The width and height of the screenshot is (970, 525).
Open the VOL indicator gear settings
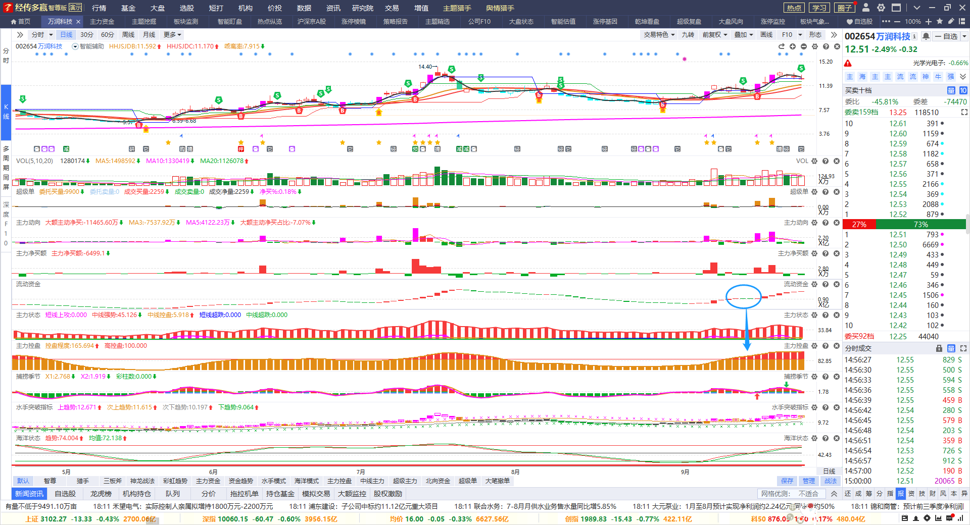814,161
